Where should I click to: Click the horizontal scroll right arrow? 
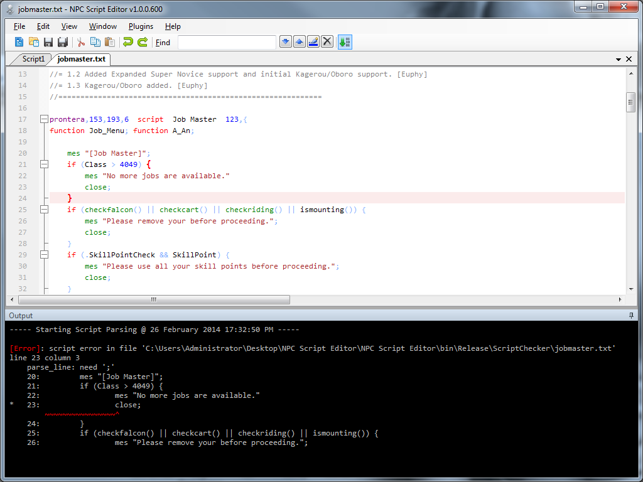point(620,299)
